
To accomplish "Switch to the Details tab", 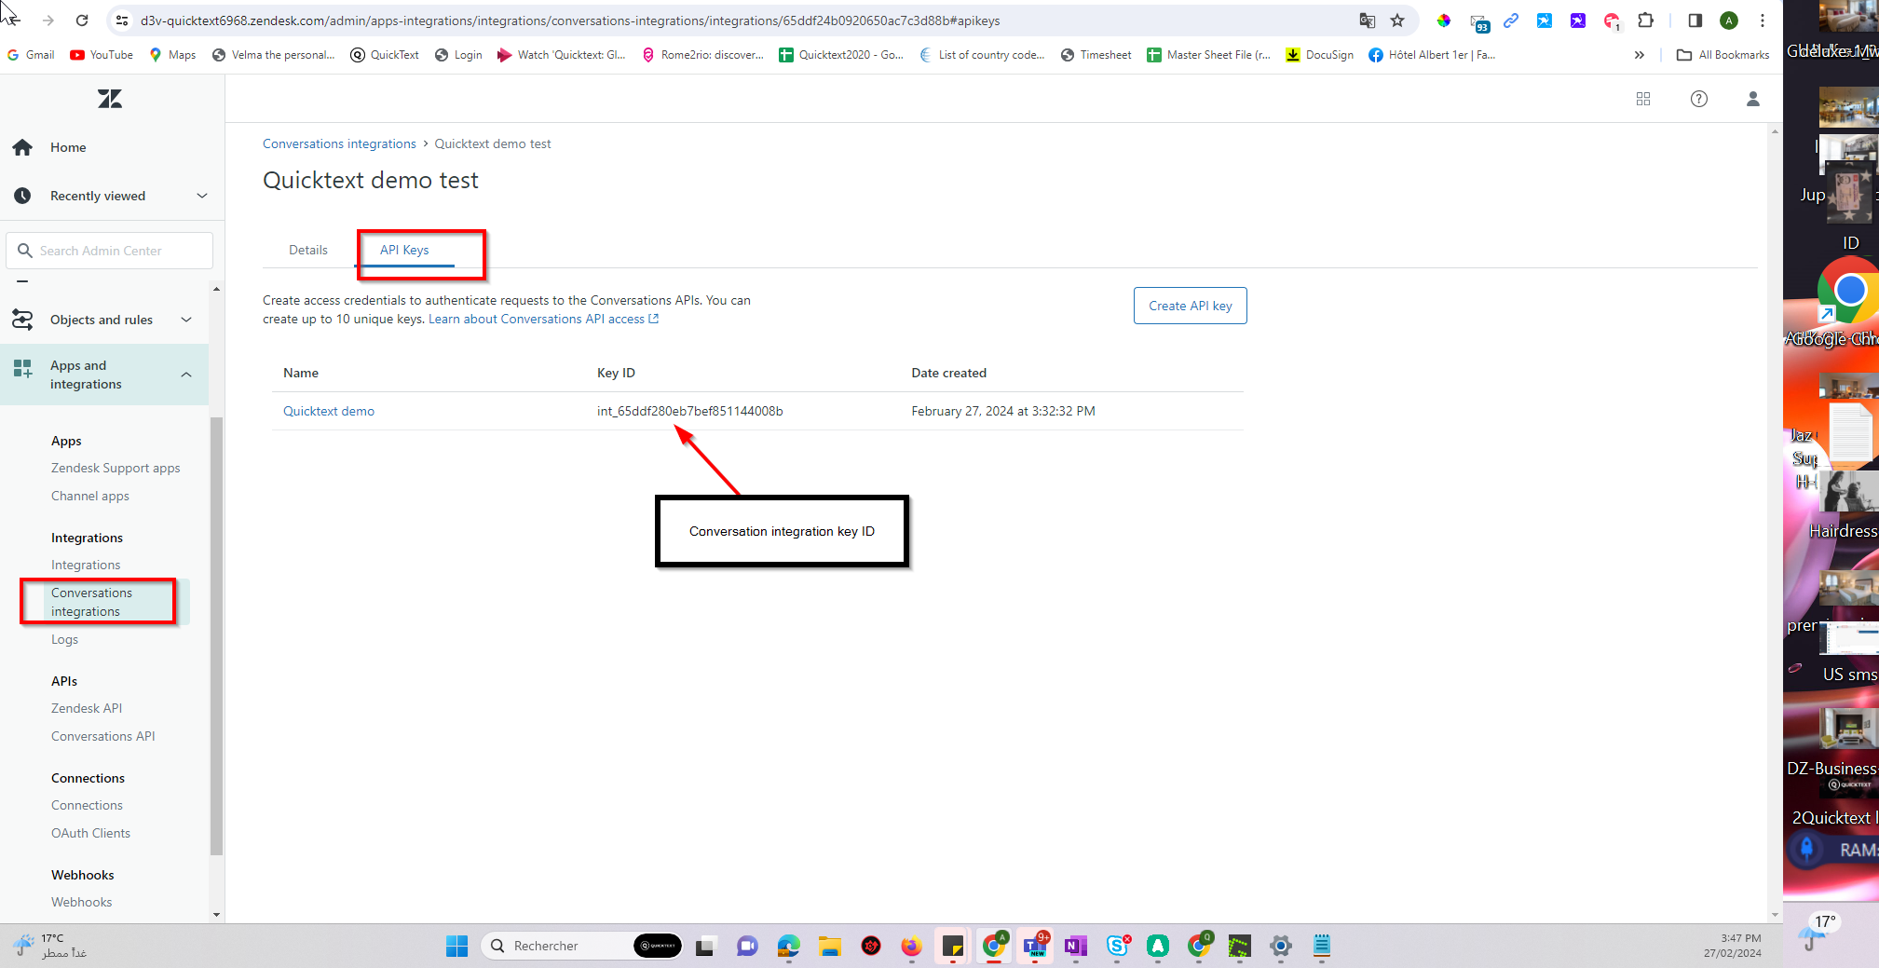I will (308, 250).
